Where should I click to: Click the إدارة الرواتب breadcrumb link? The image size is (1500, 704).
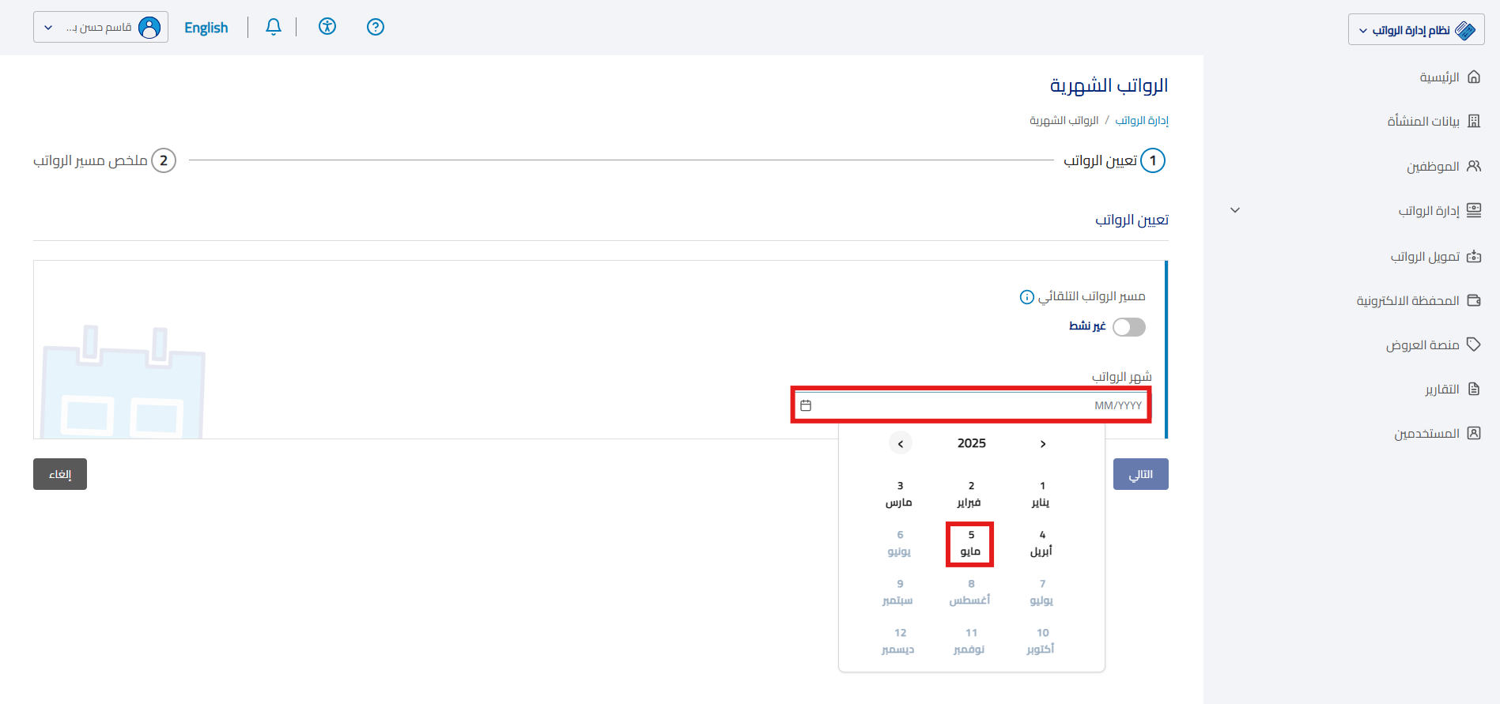pyautogui.click(x=1141, y=120)
